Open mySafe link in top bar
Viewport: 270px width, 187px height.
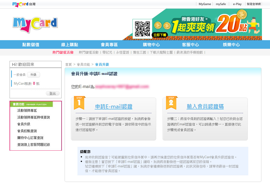[221, 4]
